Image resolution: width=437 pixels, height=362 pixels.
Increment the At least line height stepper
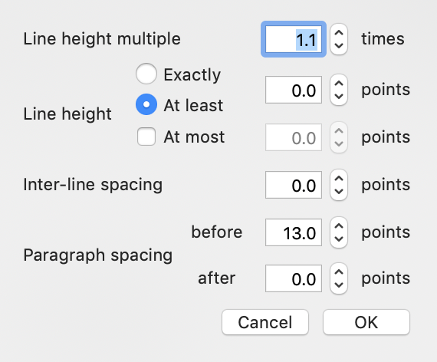click(x=339, y=83)
